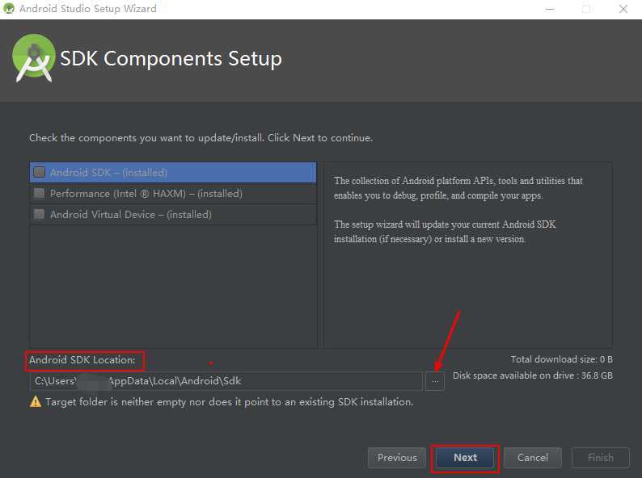Click the Android Studio title bar icon
Image resolution: width=642 pixels, height=478 pixels.
pyautogui.click(x=9, y=8)
